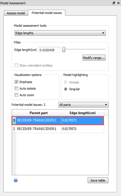Close the Model Assessment panel

click(118, 3)
